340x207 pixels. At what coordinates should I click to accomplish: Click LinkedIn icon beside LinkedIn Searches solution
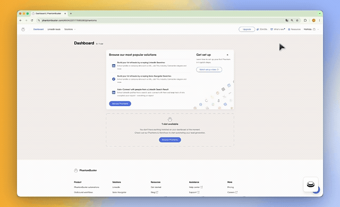pyautogui.click(x=114, y=66)
